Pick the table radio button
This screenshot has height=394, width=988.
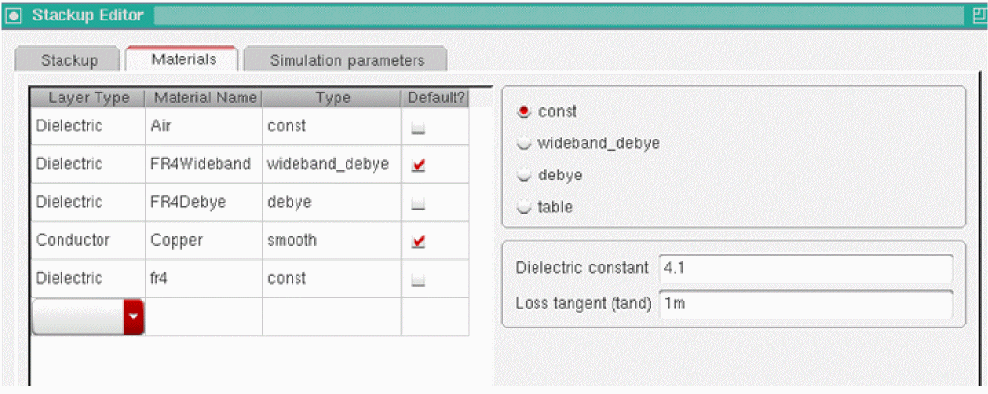[x=525, y=207]
